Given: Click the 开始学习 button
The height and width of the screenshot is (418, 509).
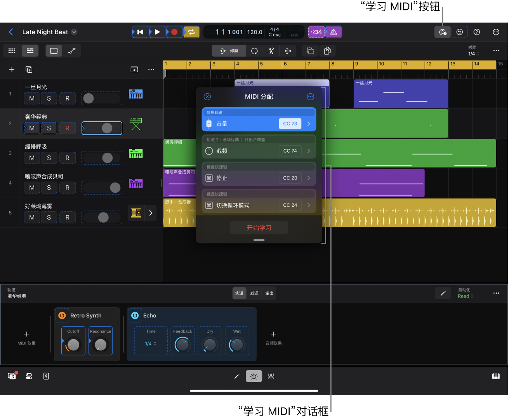Looking at the screenshot, I should (x=259, y=228).
